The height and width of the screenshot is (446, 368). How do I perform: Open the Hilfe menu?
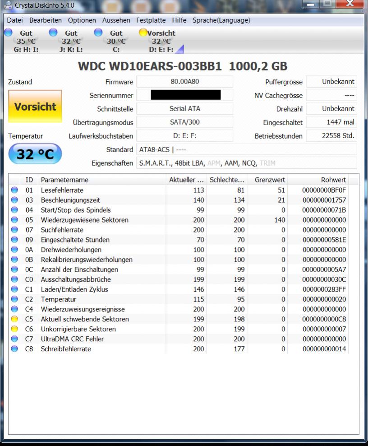tap(179, 20)
